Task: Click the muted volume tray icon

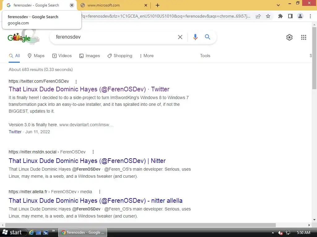Action: pos(280,233)
